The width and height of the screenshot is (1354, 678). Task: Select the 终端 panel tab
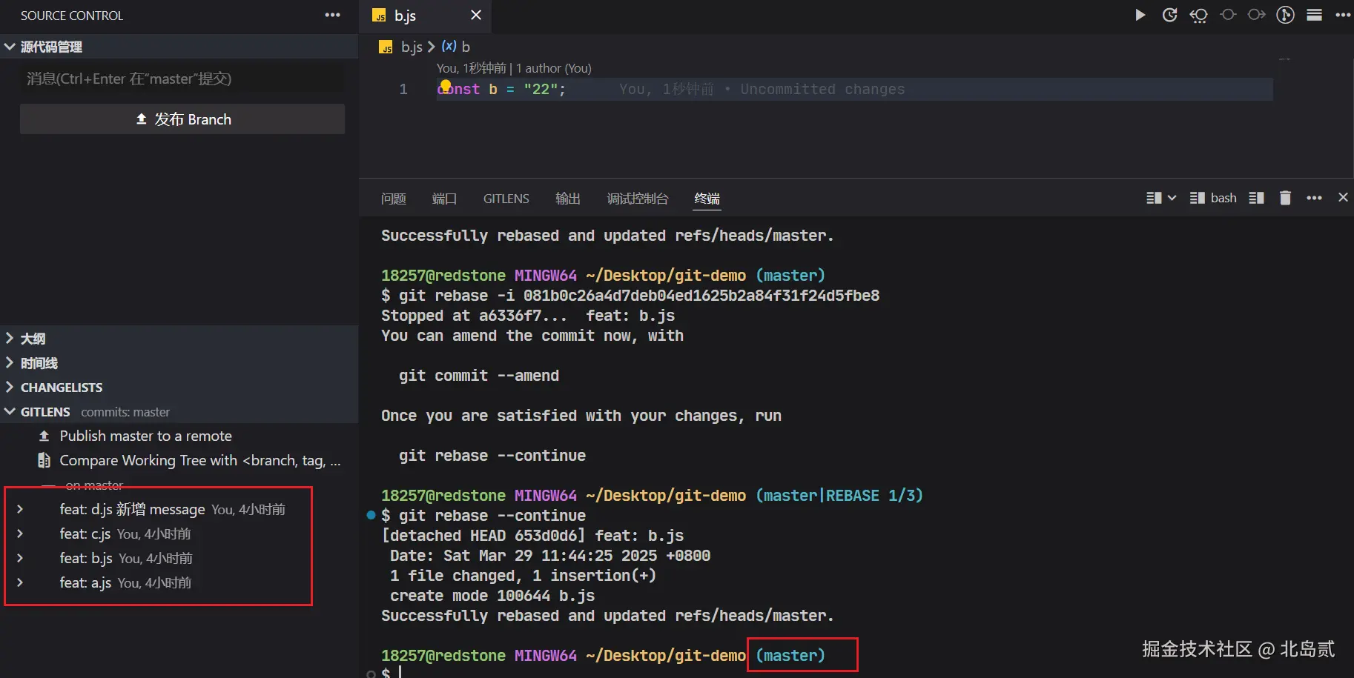click(707, 199)
